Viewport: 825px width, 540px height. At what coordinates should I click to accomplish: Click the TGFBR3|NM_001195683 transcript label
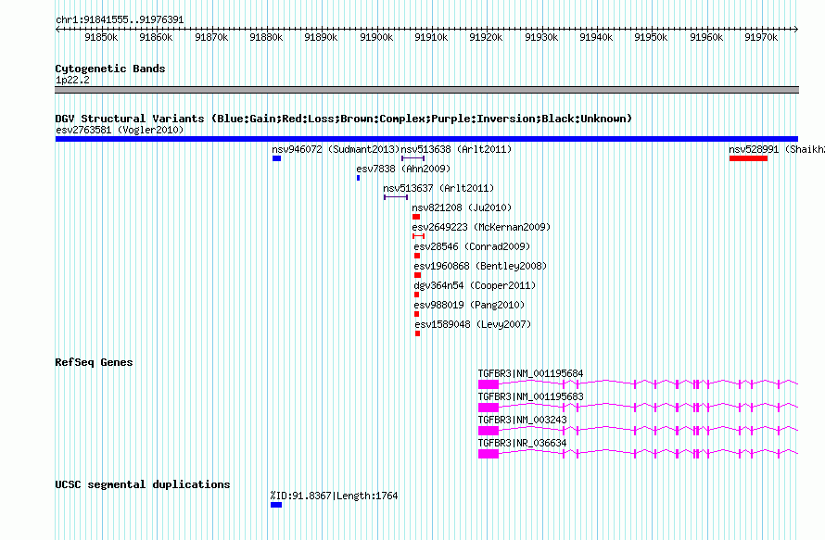tap(531, 397)
